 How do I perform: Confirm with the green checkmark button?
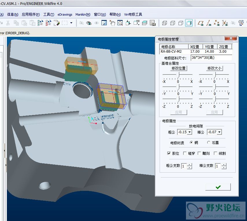(x=218, y=187)
